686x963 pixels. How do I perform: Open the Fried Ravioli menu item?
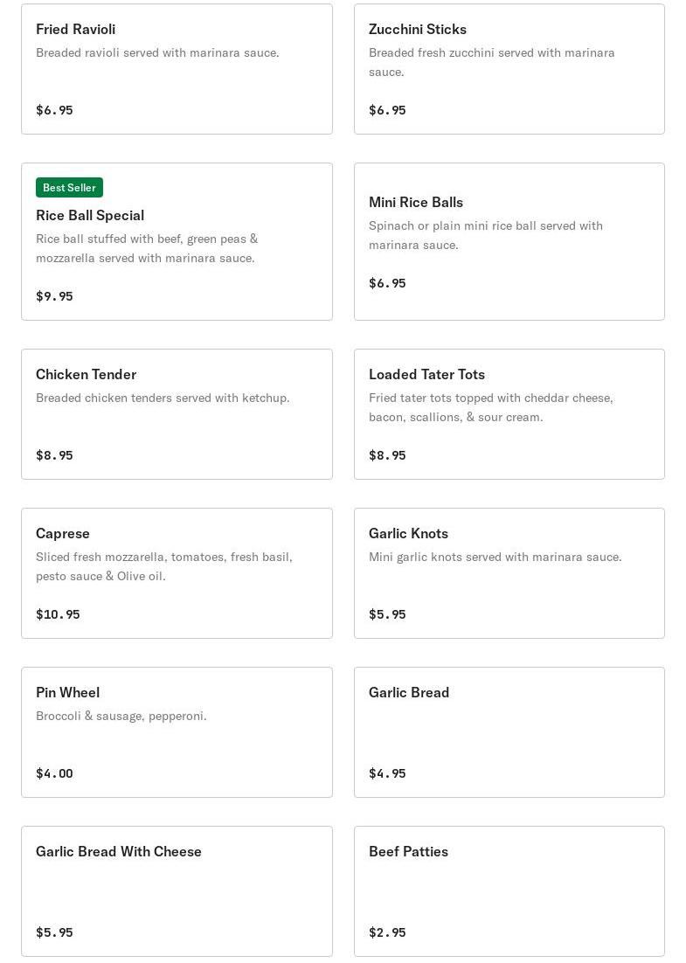tap(177, 69)
